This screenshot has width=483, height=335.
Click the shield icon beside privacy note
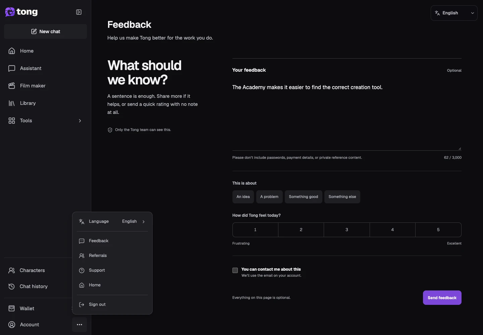pos(110,130)
